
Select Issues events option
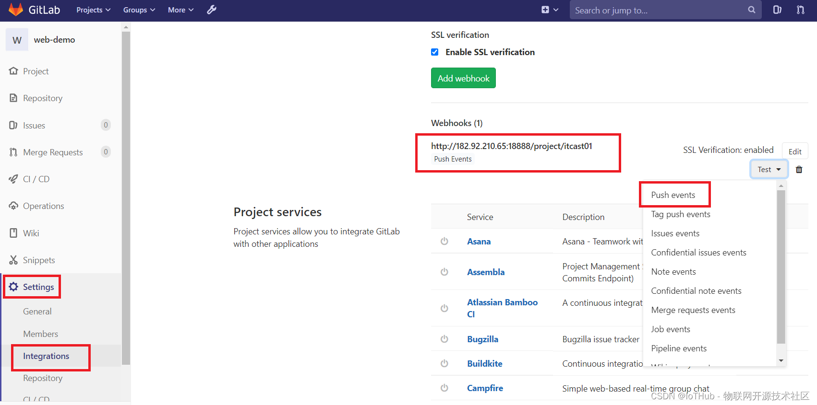(675, 233)
